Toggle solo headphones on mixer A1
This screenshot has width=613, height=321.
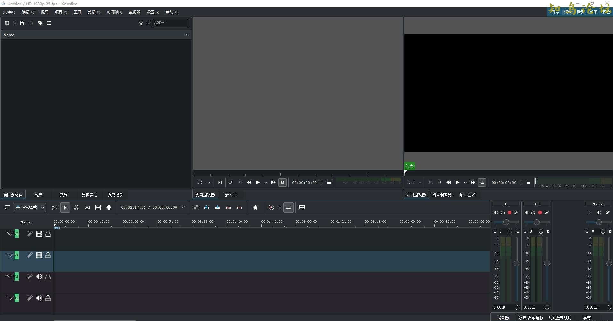pyautogui.click(x=503, y=213)
